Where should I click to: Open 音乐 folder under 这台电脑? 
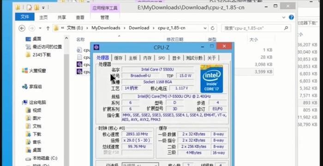coord(34,142)
